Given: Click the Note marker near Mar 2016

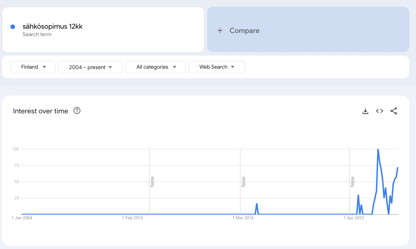Looking at the screenshot, I should point(243,182).
